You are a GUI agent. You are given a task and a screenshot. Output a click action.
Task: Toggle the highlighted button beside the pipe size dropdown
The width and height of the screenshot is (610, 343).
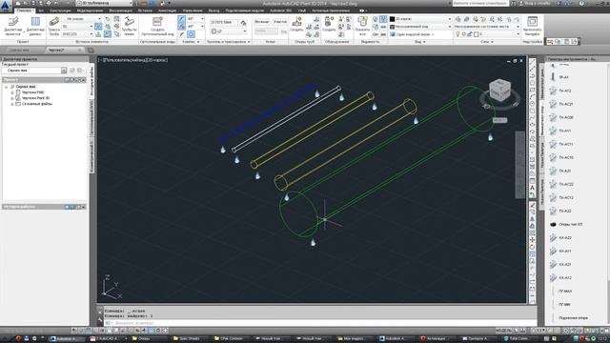coord(98,27)
